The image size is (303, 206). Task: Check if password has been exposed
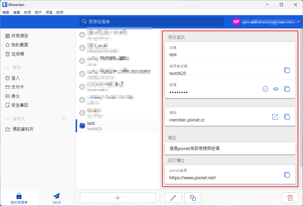[x=265, y=89]
